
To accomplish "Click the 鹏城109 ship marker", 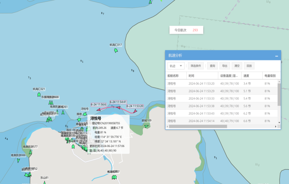I will (x=146, y=126).
